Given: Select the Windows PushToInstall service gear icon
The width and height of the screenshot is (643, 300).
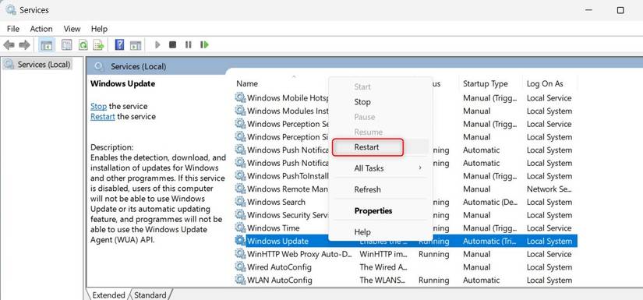Looking at the screenshot, I should click(240, 176).
